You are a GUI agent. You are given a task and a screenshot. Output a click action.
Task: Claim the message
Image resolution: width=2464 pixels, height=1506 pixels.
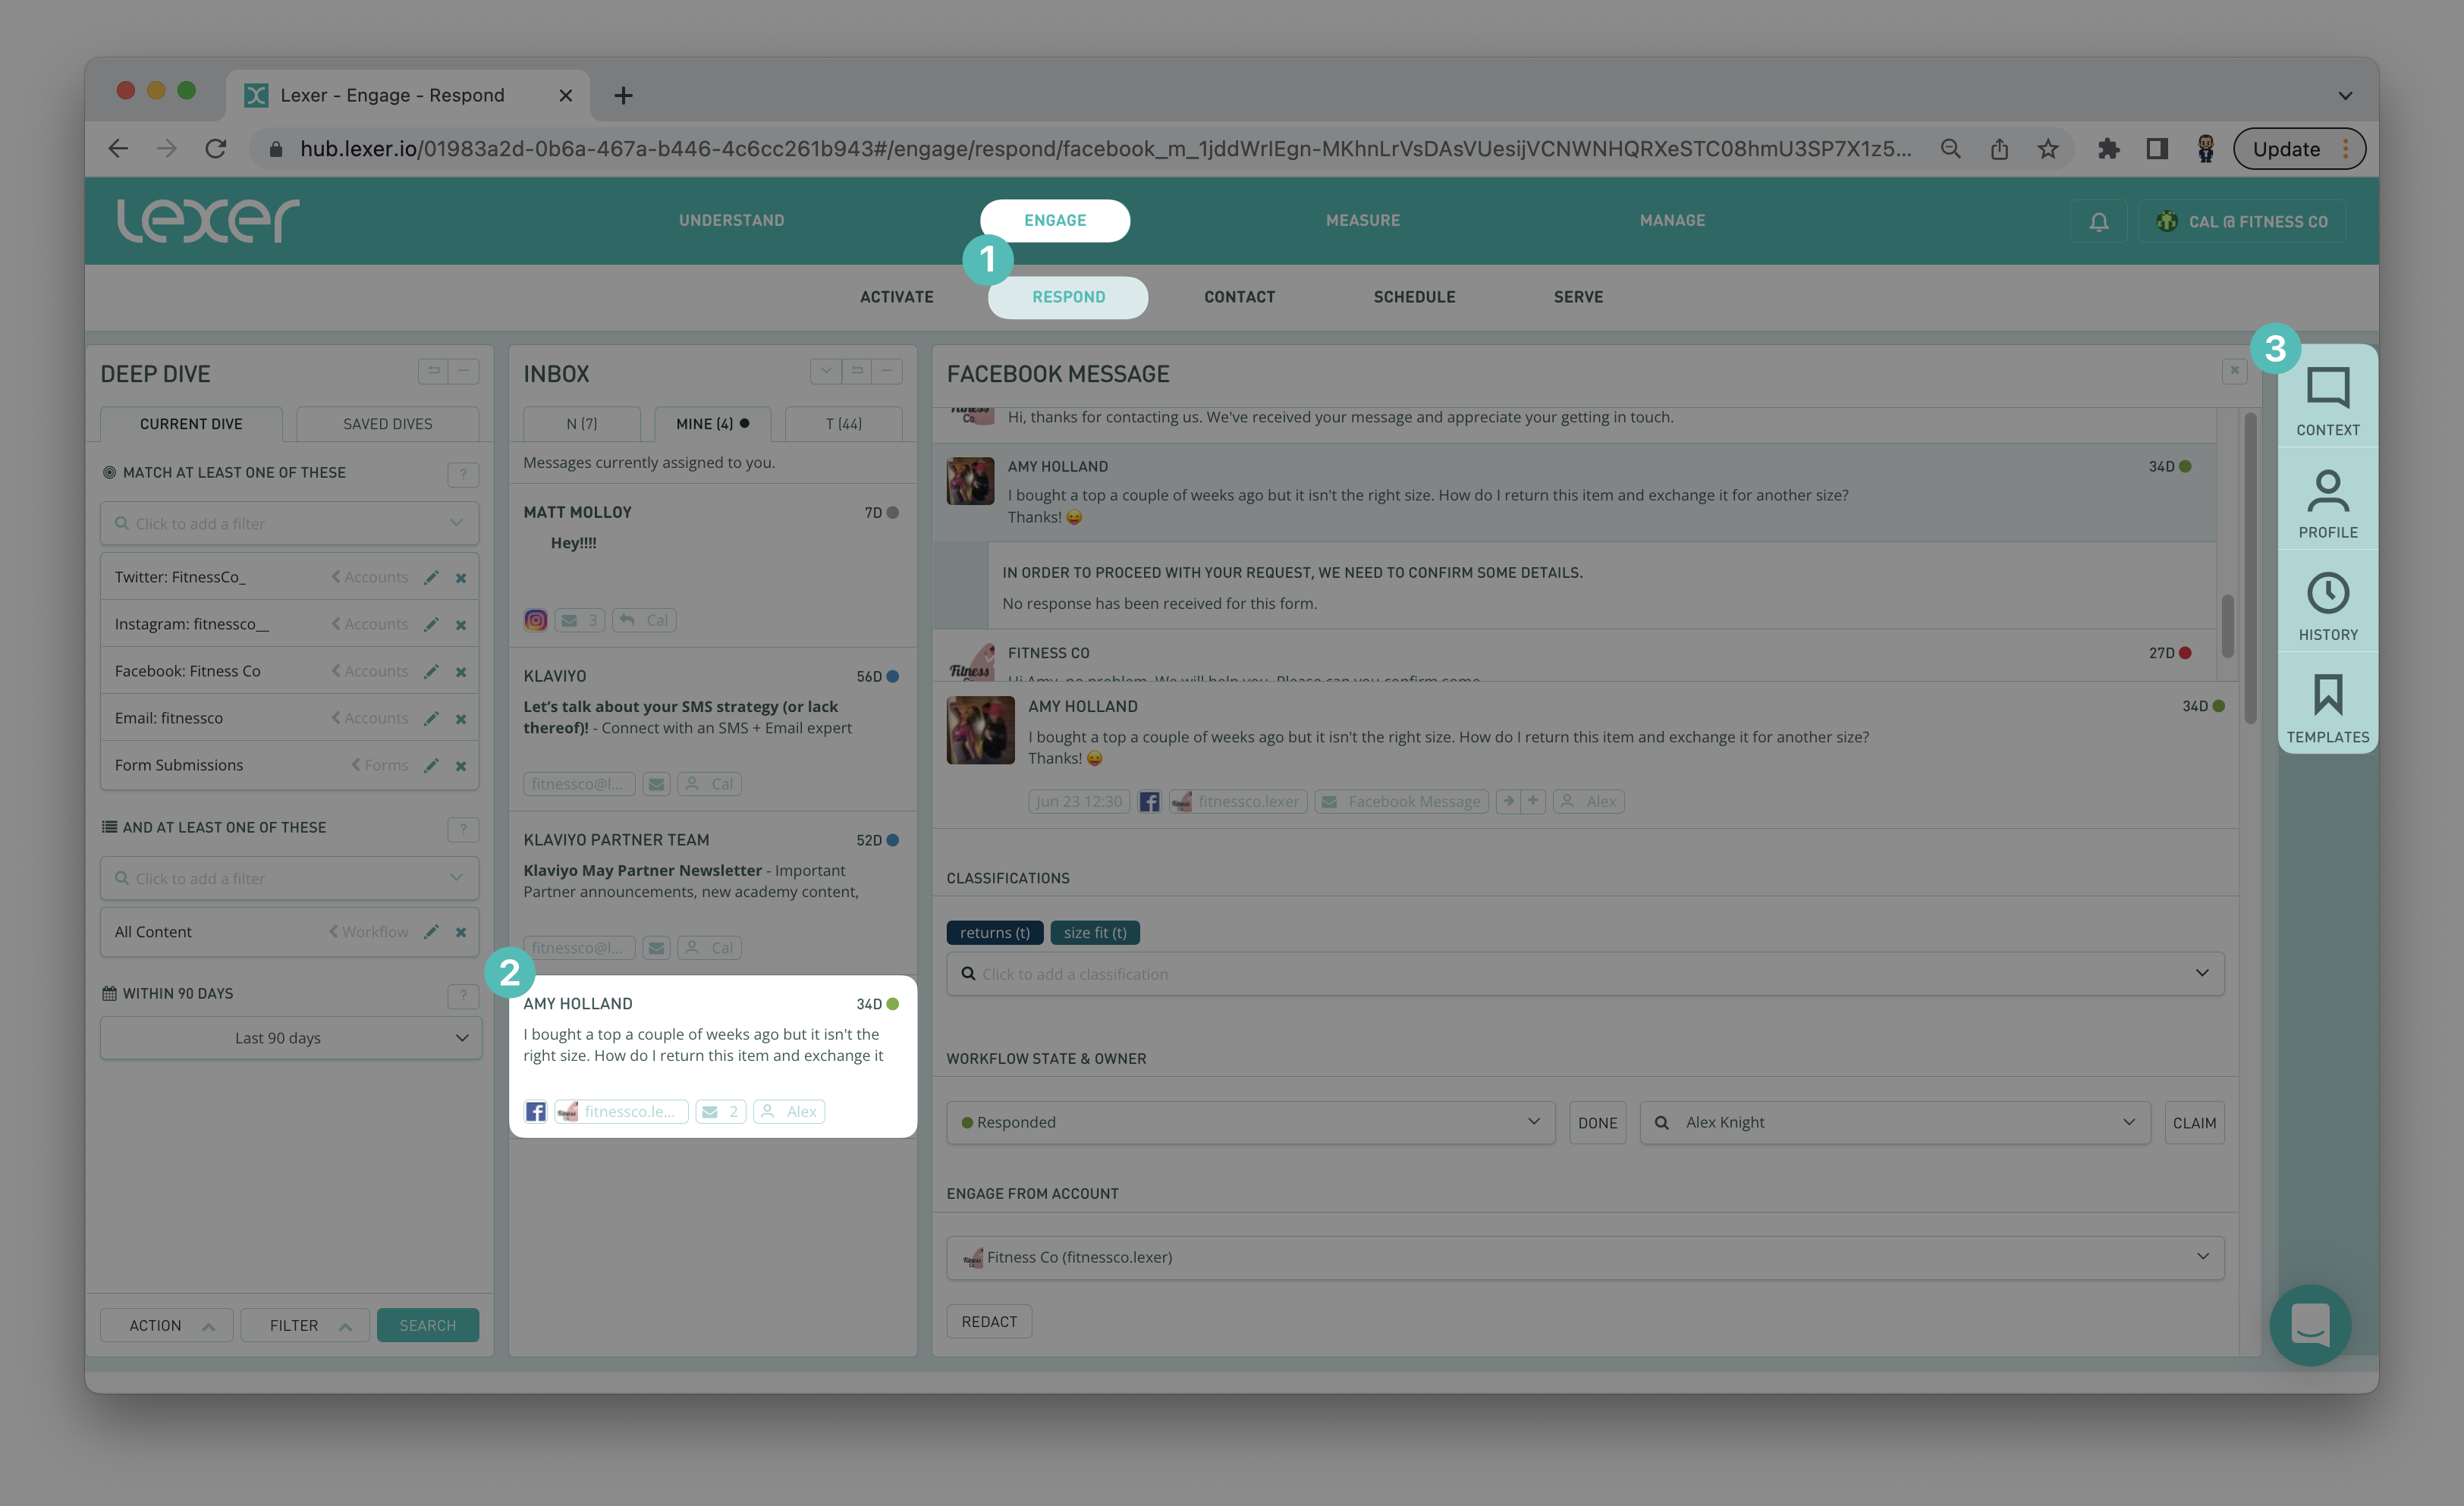tap(2194, 1122)
